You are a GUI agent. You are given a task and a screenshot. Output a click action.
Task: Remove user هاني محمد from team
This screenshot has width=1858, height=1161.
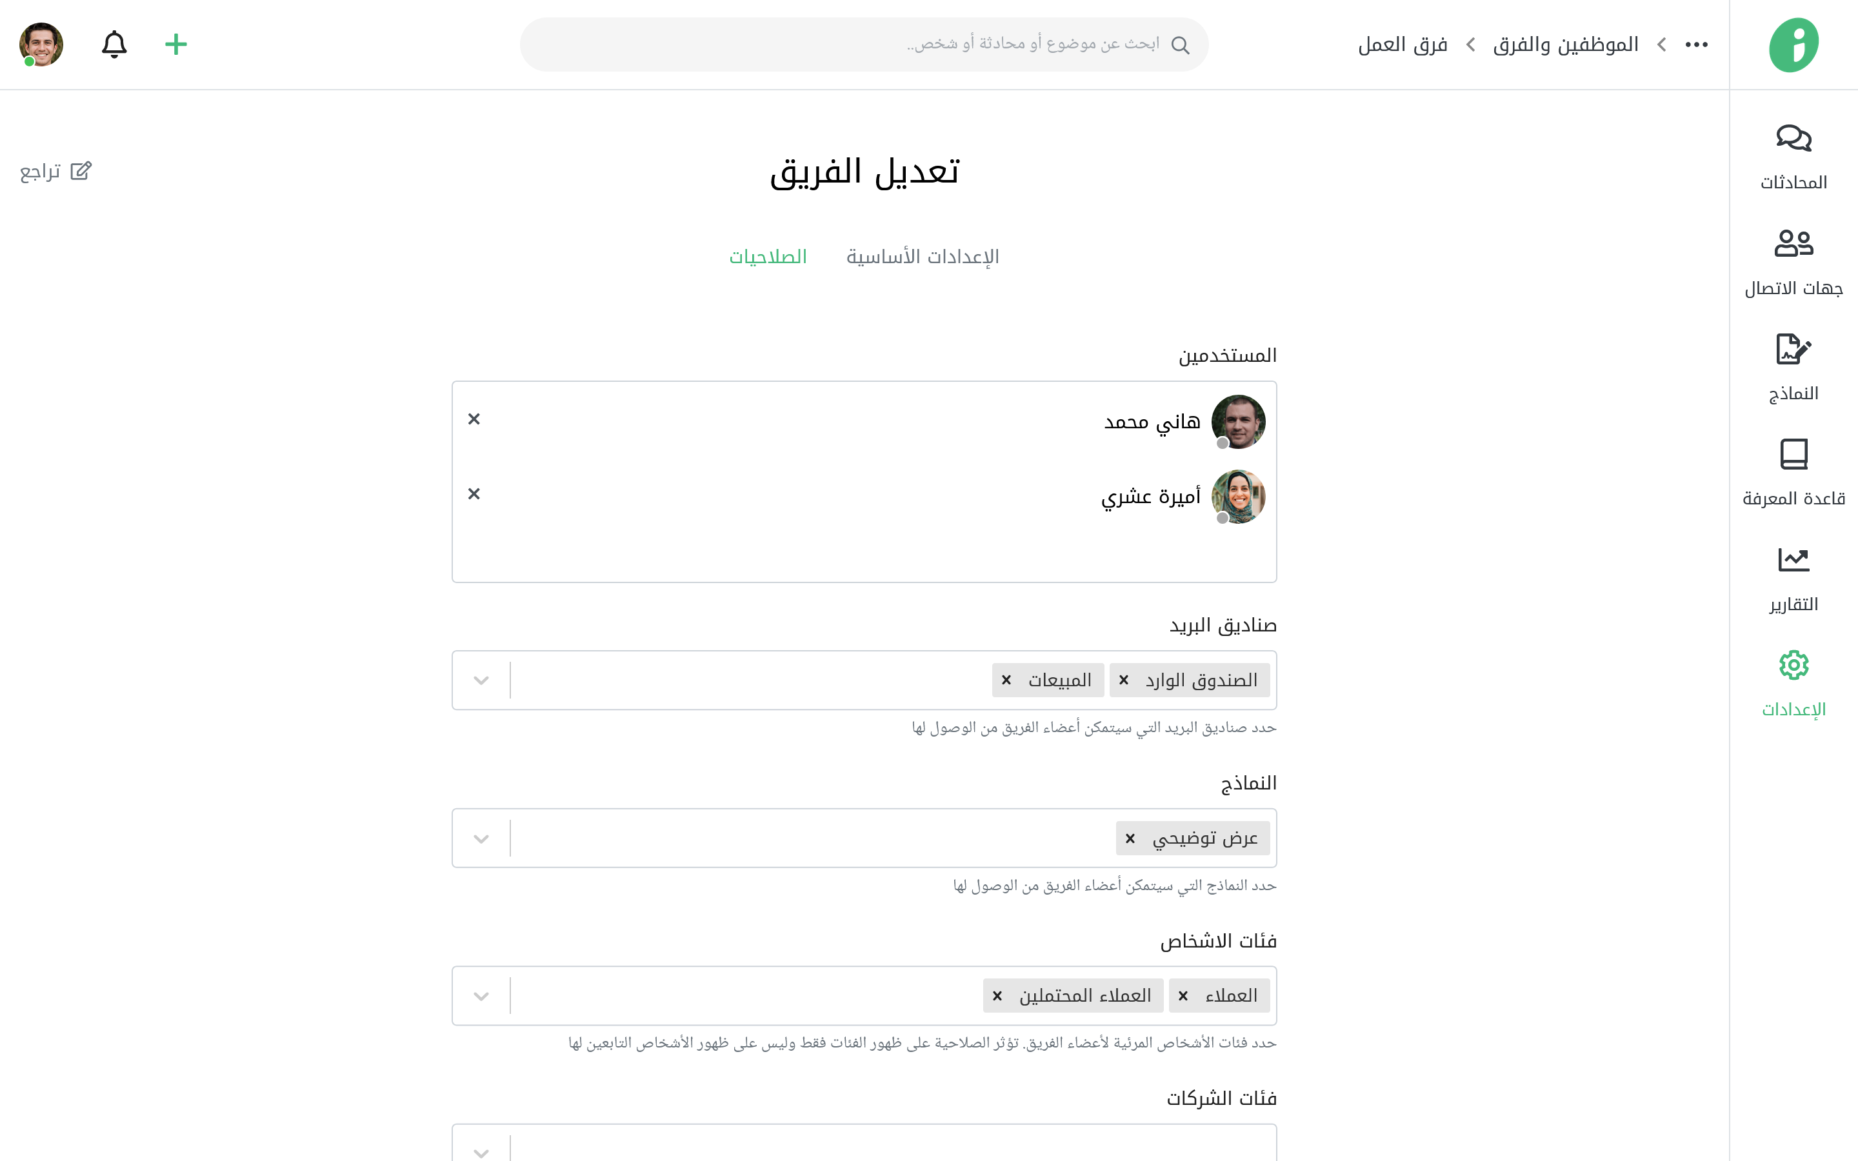(474, 419)
